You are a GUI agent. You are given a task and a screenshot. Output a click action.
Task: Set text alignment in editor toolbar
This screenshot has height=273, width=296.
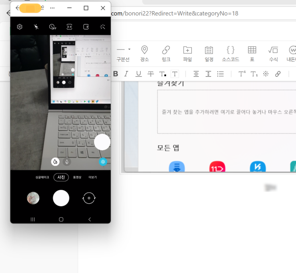196,74
